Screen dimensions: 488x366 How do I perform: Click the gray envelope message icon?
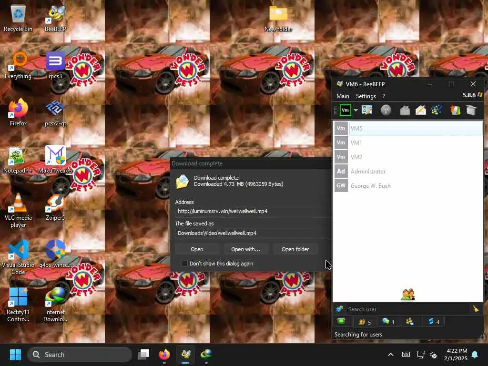[405, 110]
